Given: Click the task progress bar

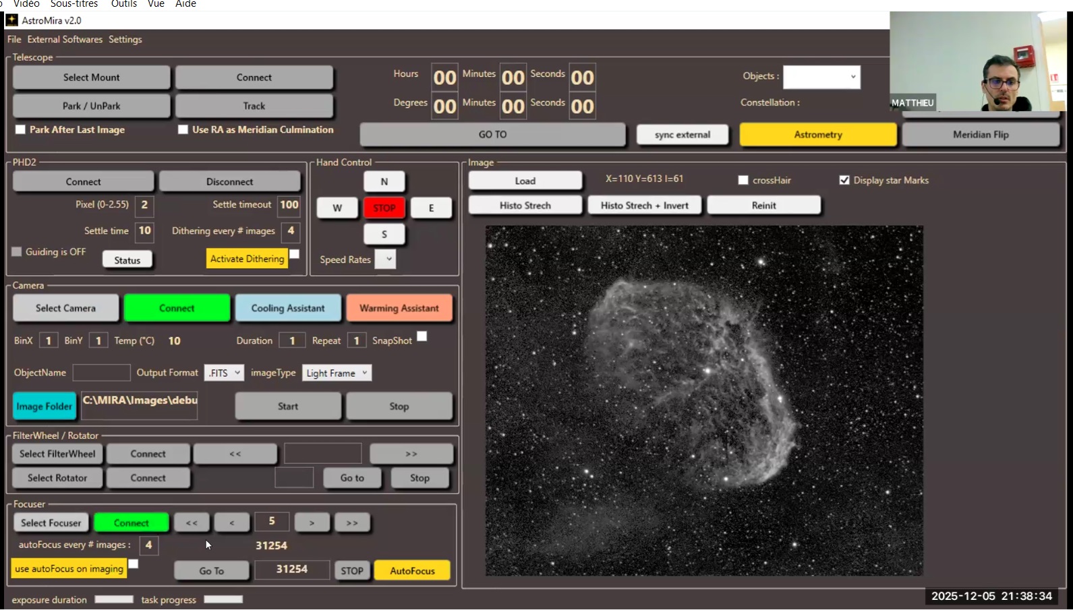Looking at the screenshot, I should (223, 599).
